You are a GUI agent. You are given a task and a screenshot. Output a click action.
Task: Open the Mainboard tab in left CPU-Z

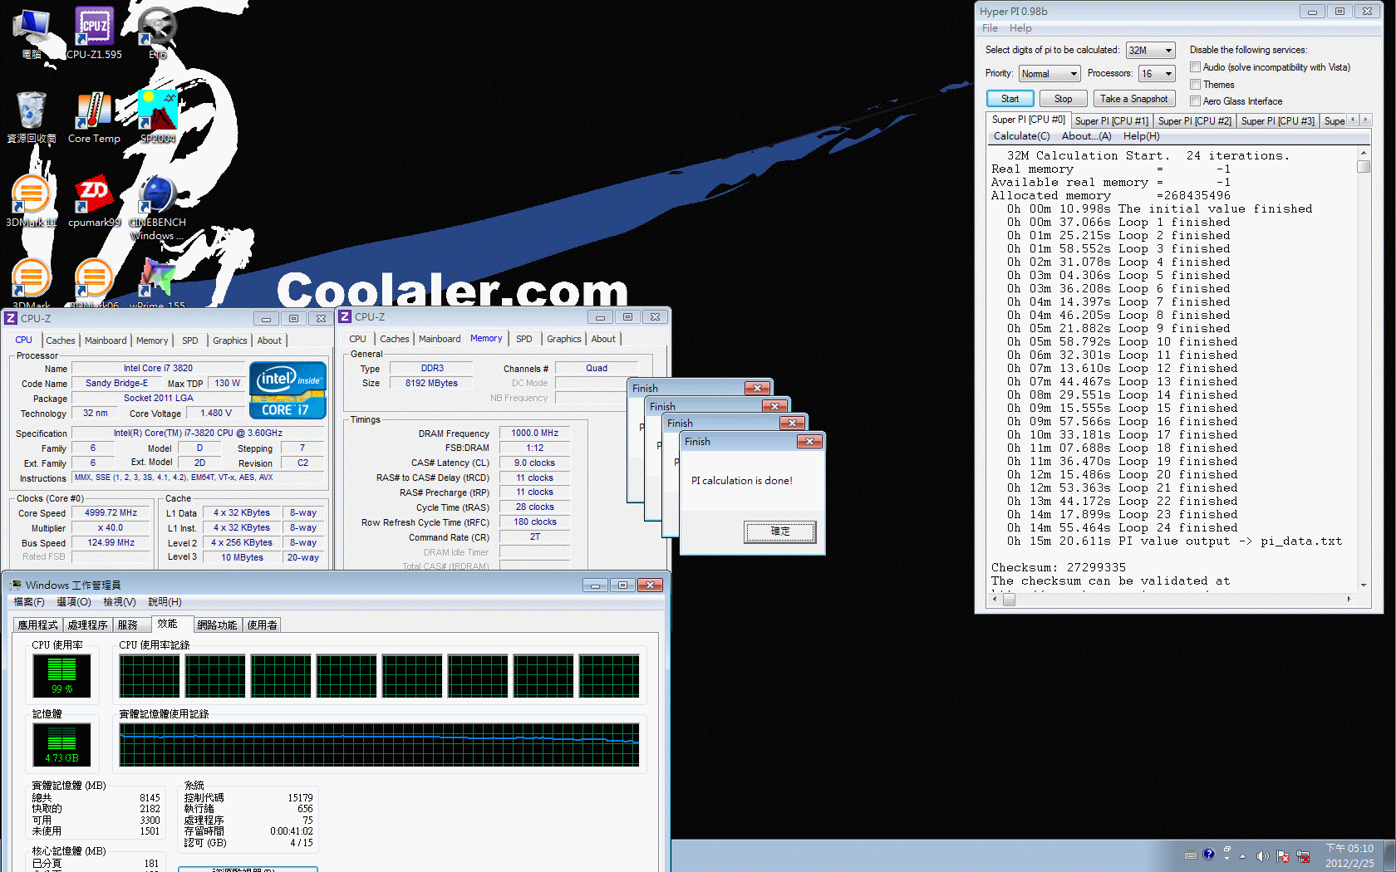(x=106, y=340)
